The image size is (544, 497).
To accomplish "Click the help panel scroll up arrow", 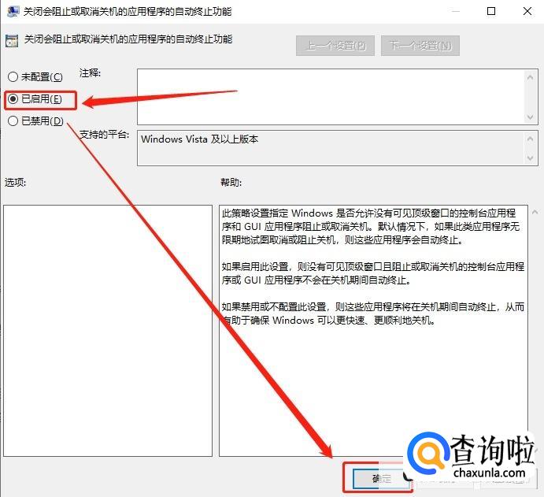I will point(535,212).
